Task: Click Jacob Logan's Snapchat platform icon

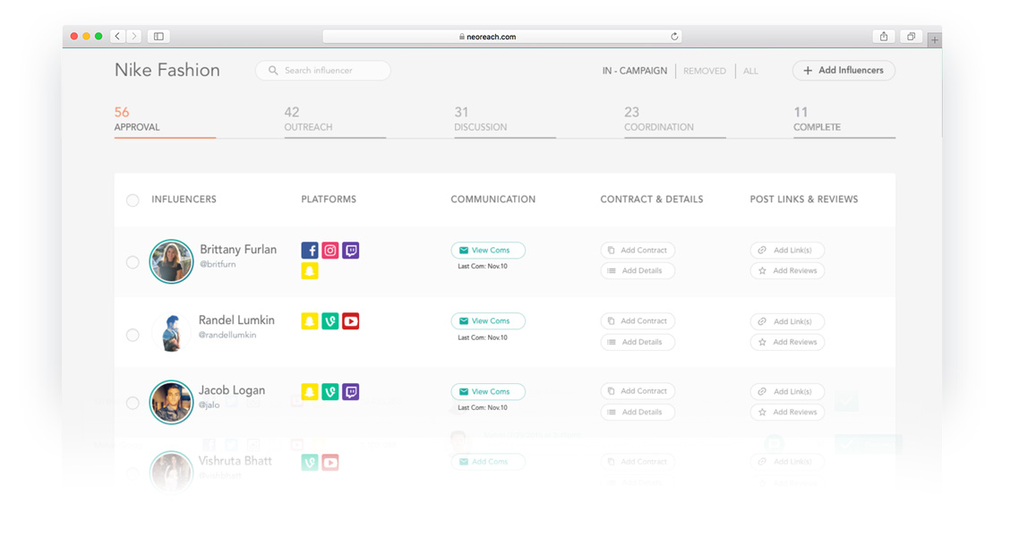Action: tap(309, 392)
